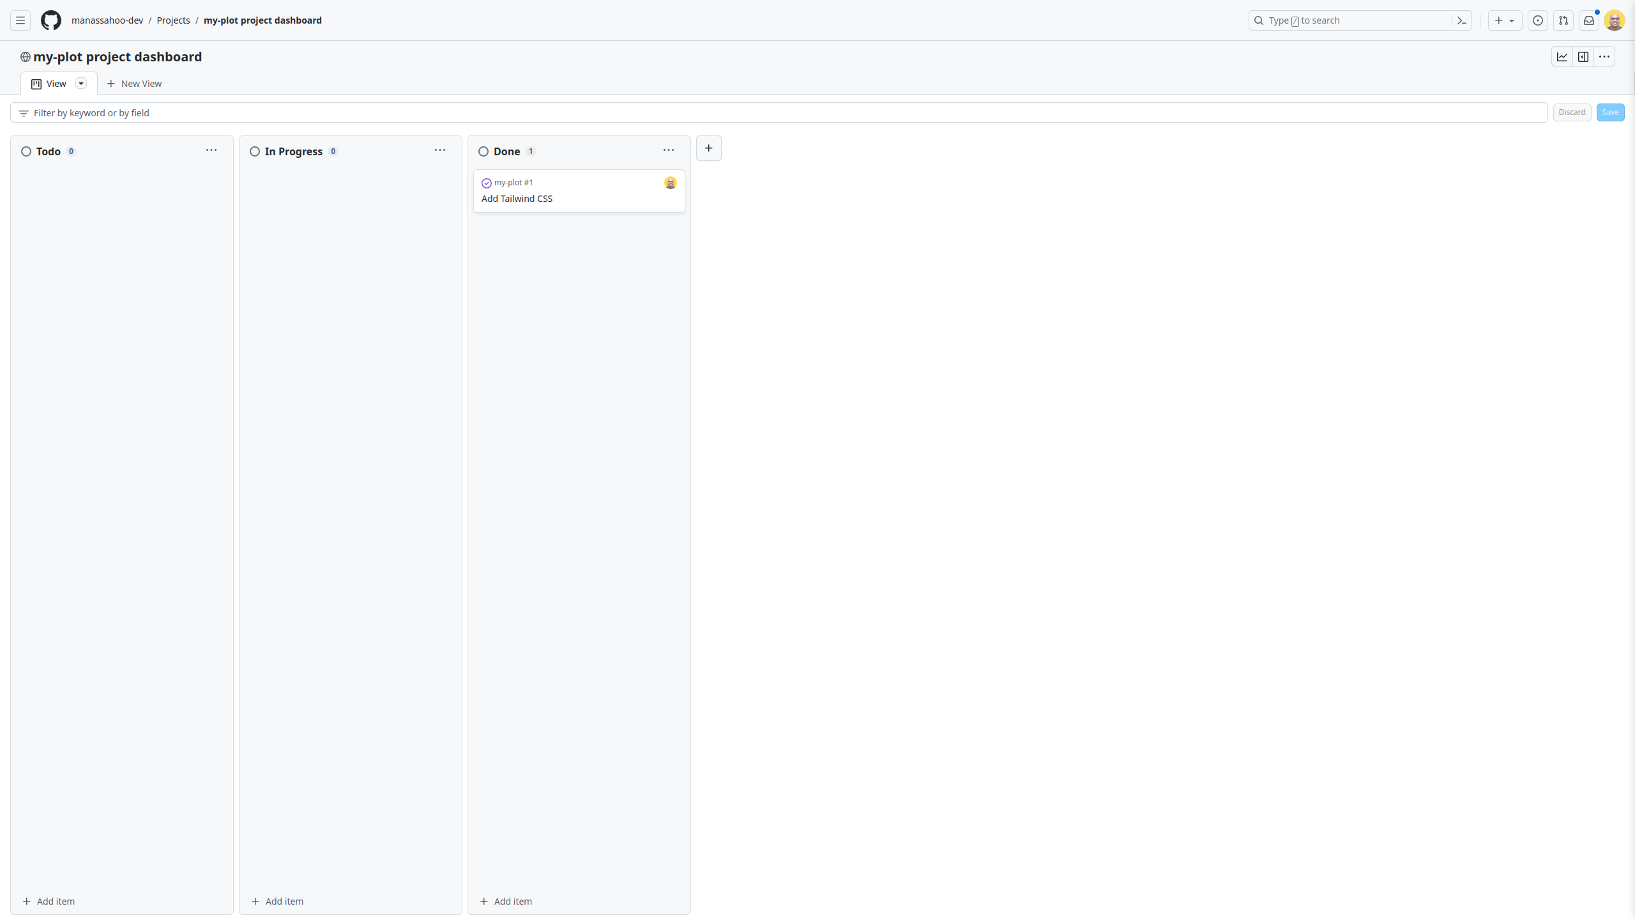Open the my-plot #1 issue card
Screen dimensions: 1635x920
pos(513,182)
